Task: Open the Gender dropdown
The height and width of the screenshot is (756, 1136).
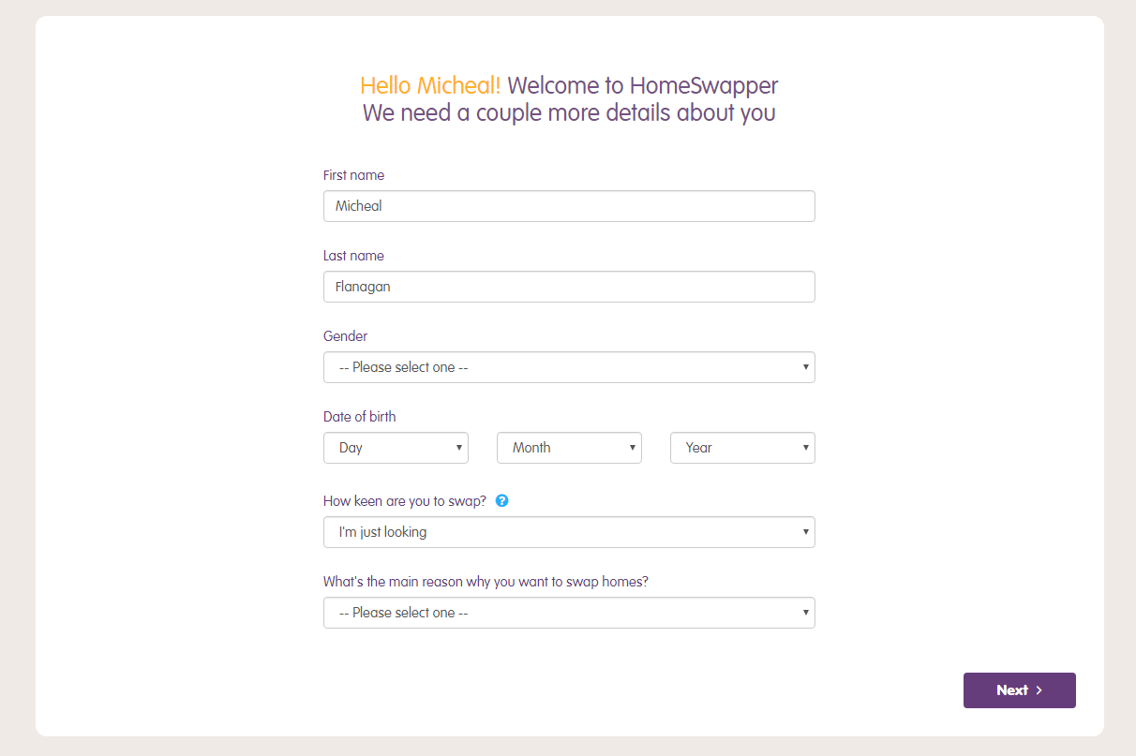Action: coord(569,367)
